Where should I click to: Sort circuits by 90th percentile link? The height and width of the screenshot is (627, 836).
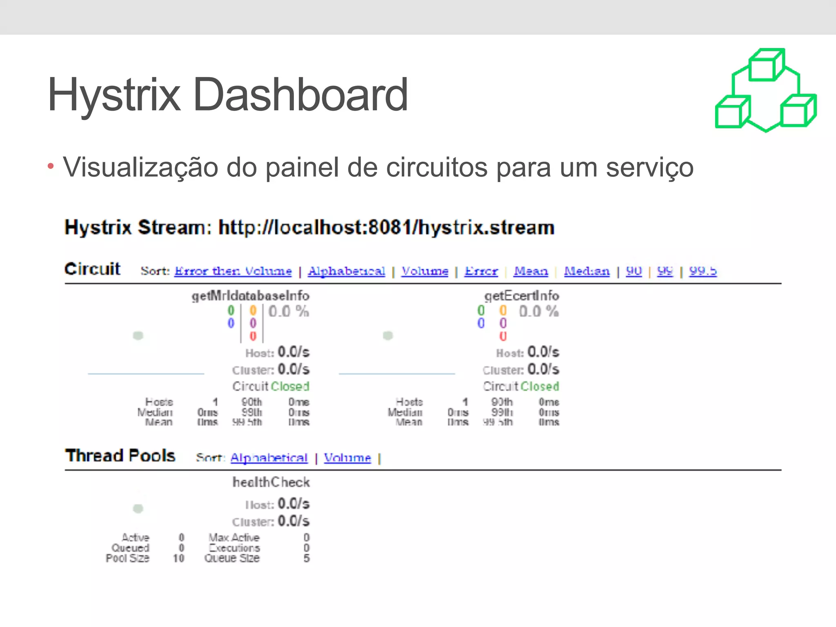pyautogui.click(x=634, y=271)
